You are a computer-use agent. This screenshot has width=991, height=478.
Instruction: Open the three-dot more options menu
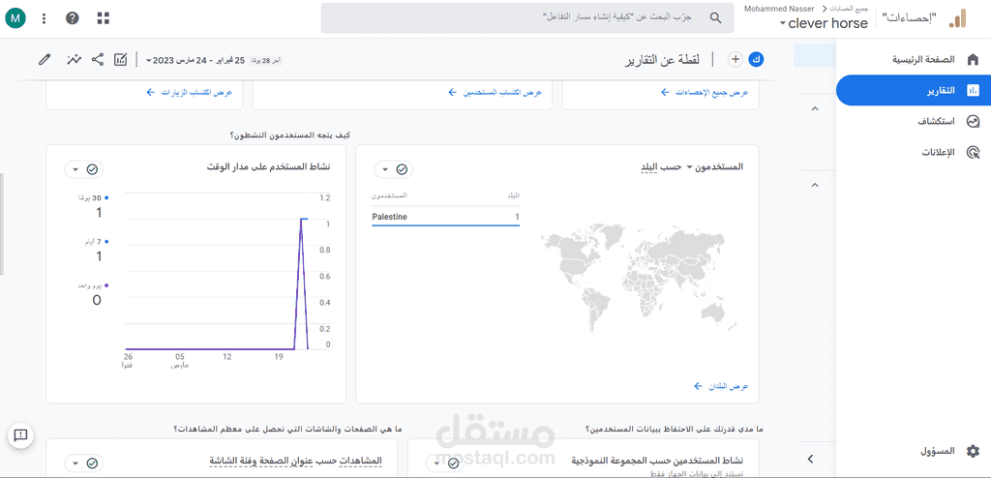[44, 18]
